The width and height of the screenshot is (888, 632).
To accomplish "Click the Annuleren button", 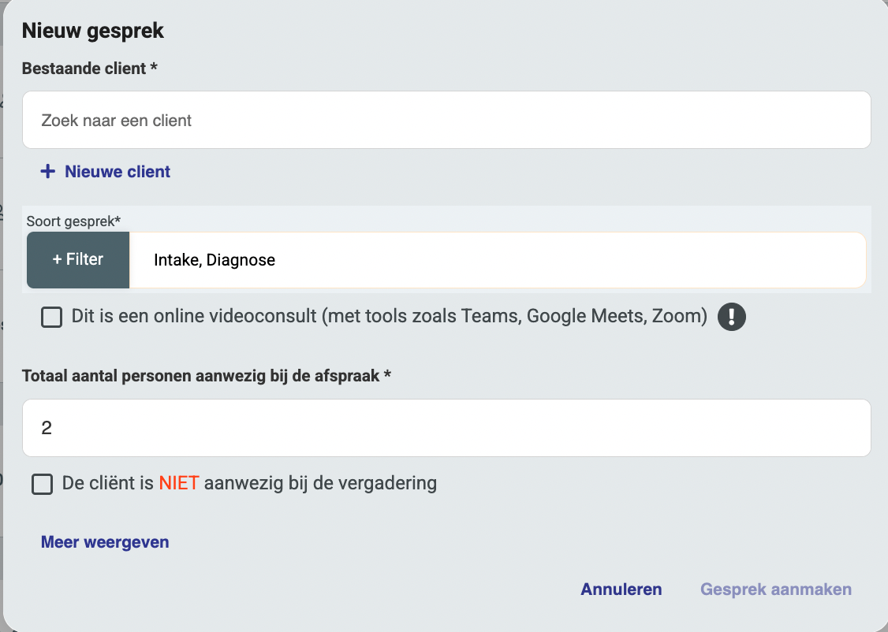I will tap(621, 589).
